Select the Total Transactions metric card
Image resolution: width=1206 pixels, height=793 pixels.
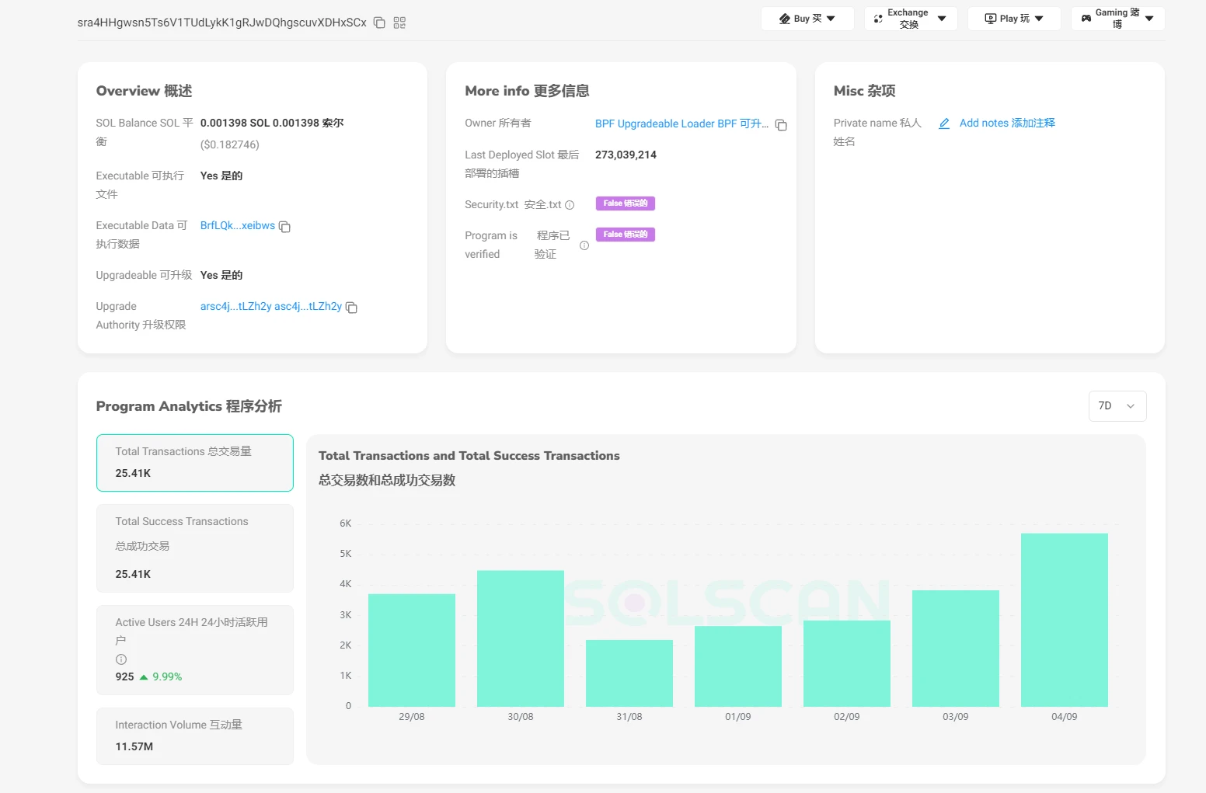(194, 463)
